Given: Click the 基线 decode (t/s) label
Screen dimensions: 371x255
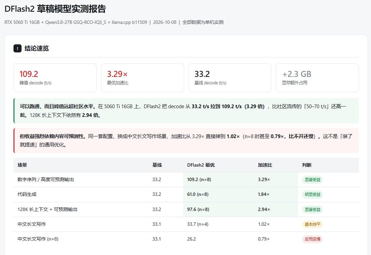Looking at the screenshot, I should pyautogui.click(x=210, y=83).
